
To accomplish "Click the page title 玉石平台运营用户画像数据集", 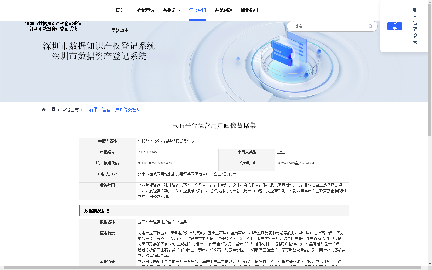I will point(214,126).
